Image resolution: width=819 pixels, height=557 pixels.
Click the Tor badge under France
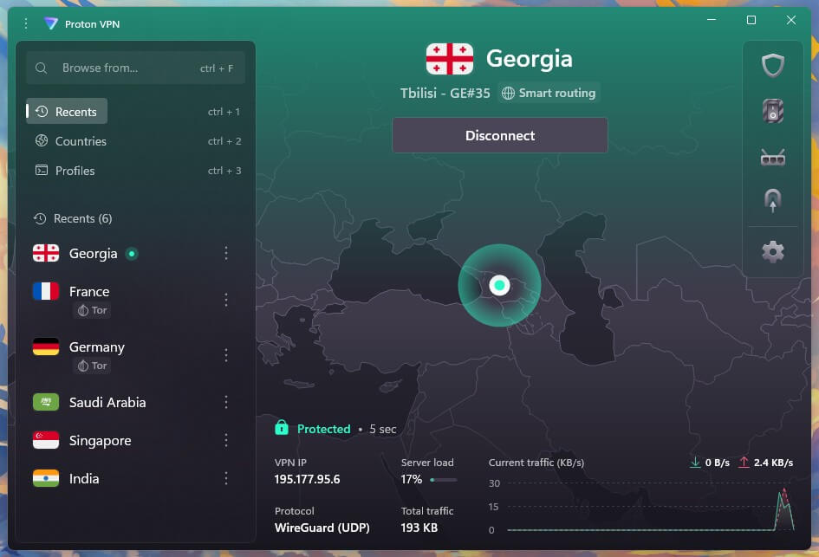[93, 310]
